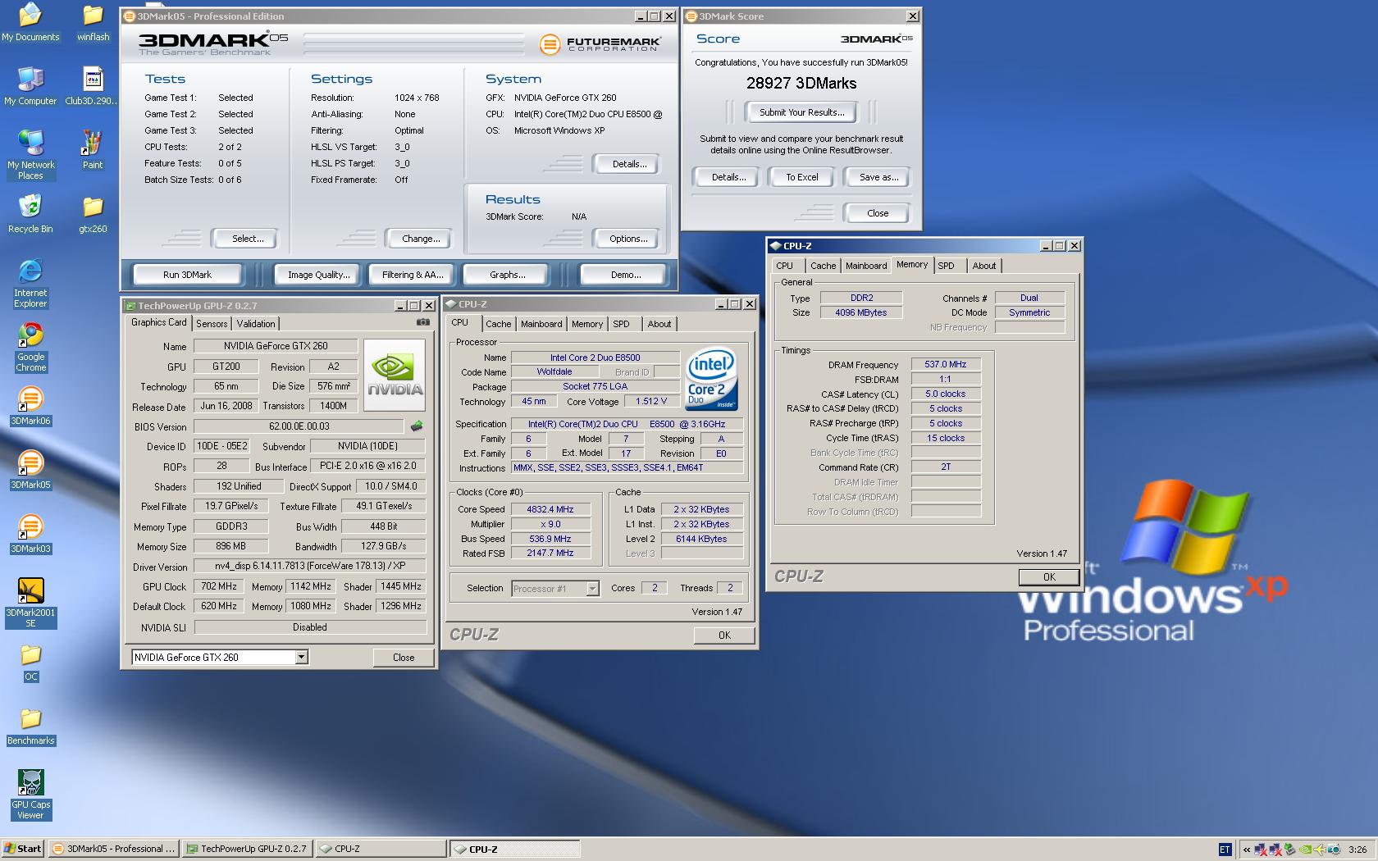Click OK in the CPU-Z Memory window
This screenshot has width=1378, height=861.
pos(1049,577)
